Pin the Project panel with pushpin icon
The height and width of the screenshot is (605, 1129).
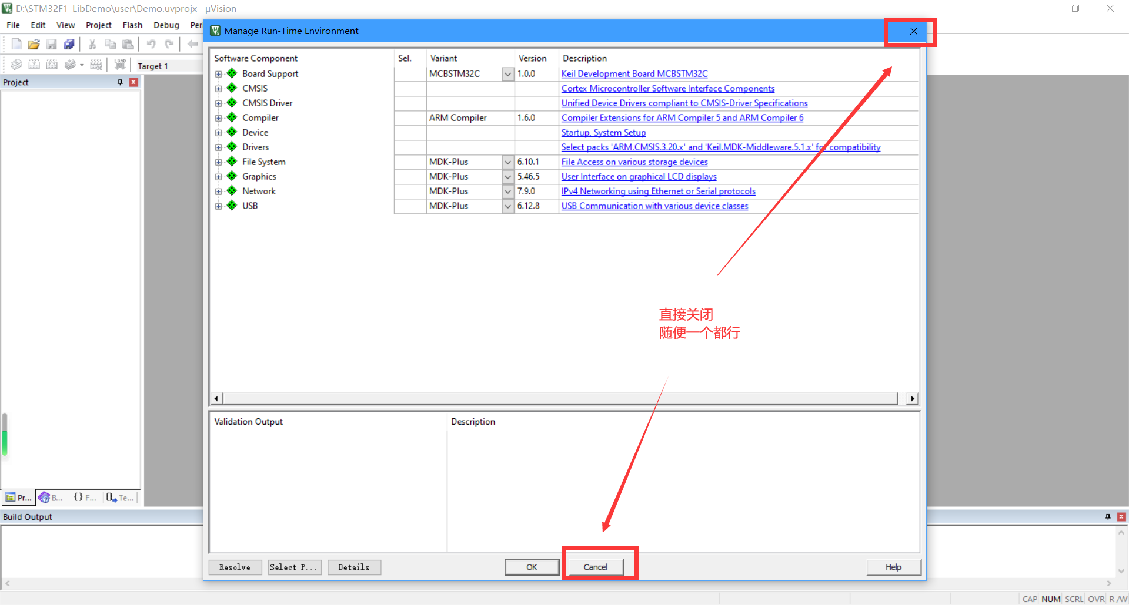(x=120, y=82)
